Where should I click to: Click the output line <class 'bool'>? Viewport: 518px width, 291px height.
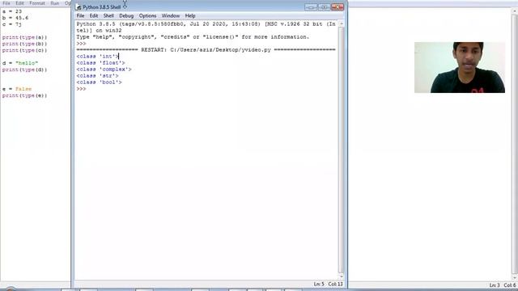pyautogui.click(x=99, y=82)
